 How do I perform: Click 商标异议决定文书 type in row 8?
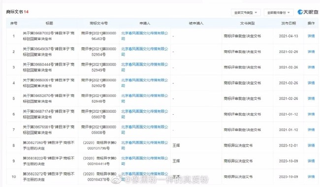click(x=238, y=145)
